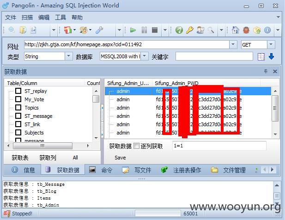Check the Topics table checkbox
285x220 pixels.
18,107
